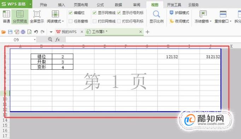The image size is (241, 139).
Task: Open the 公式 ribbon tab
Action: tap(100, 5)
